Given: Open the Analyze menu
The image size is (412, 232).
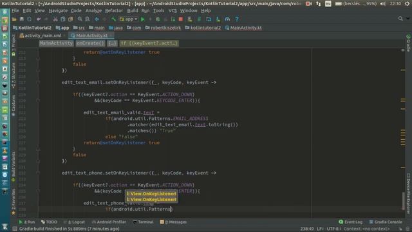Looking at the screenshot, I should tap(93, 11).
